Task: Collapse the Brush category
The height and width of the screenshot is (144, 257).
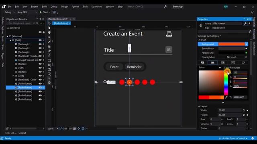Action: click(x=199, y=40)
